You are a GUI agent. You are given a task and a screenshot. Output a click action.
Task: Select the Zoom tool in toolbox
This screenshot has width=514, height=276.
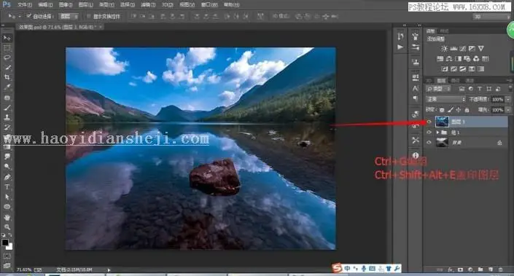coord(7,227)
